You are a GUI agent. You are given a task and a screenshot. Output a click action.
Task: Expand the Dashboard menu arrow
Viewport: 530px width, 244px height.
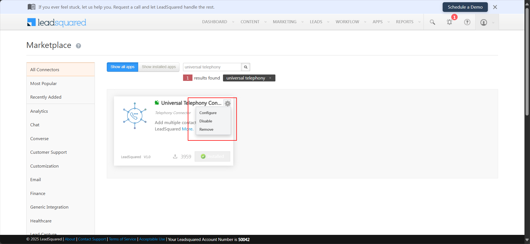click(x=233, y=22)
